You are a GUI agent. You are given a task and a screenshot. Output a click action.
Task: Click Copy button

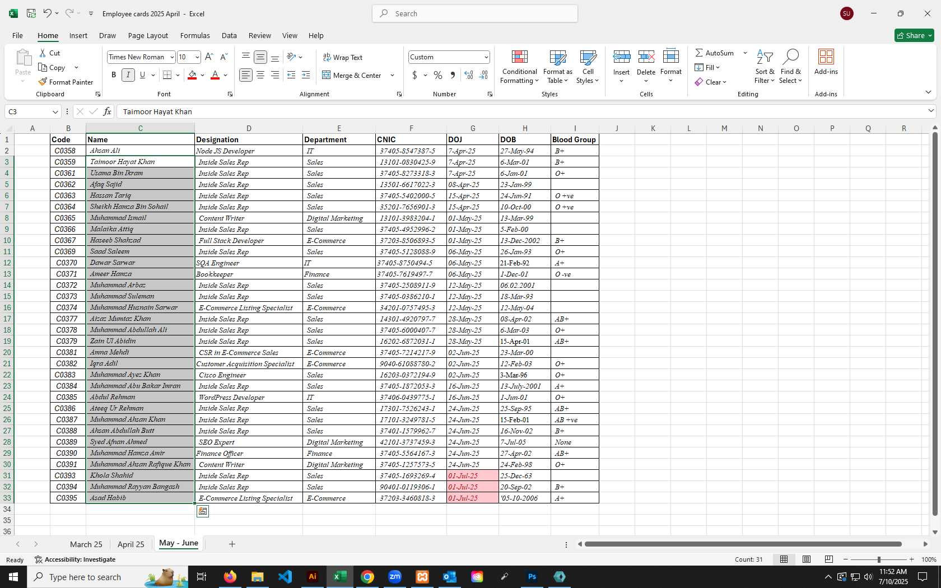pyautogui.click(x=52, y=67)
